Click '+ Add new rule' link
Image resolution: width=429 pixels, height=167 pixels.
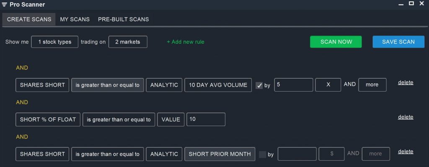pyautogui.click(x=186, y=42)
